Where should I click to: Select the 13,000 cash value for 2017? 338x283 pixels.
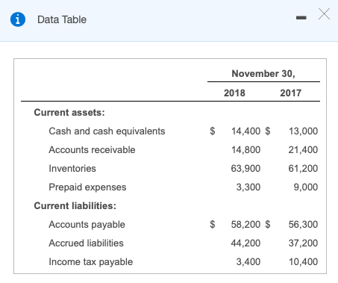click(303, 131)
